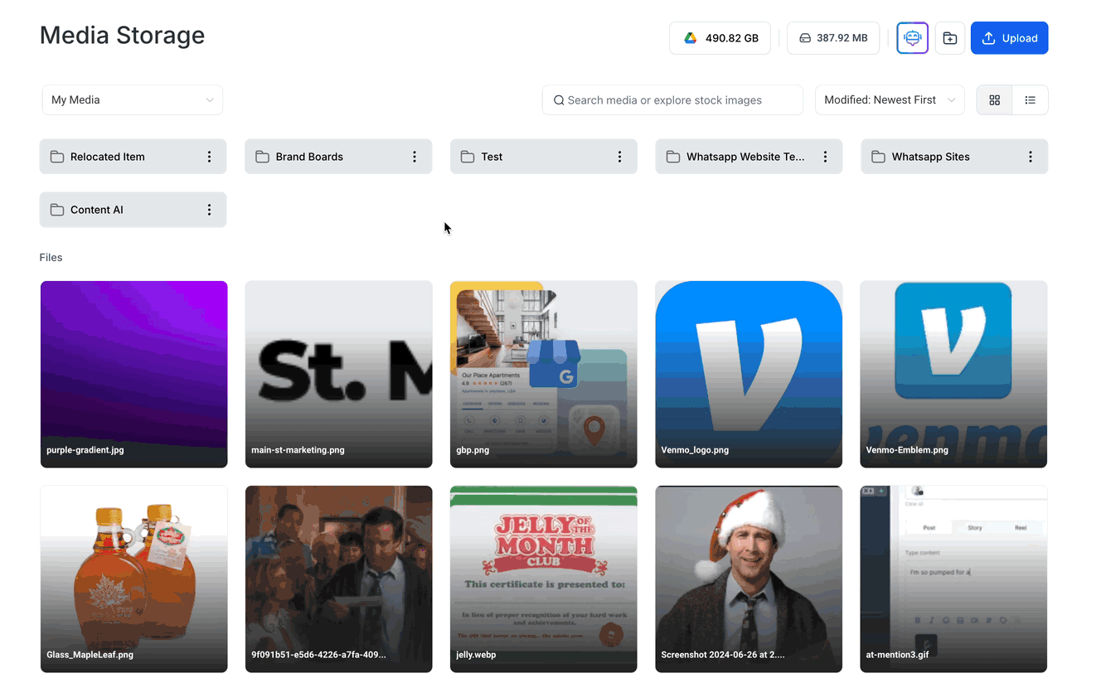Click the hard drive icon beside 387.92 MB
The width and height of the screenshot is (1106, 683).
(804, 38)
